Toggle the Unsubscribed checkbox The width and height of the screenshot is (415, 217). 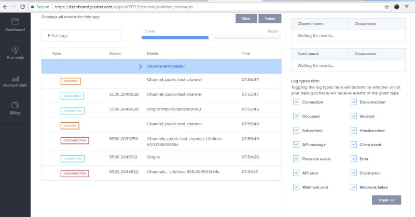click(x=354, y=131)
